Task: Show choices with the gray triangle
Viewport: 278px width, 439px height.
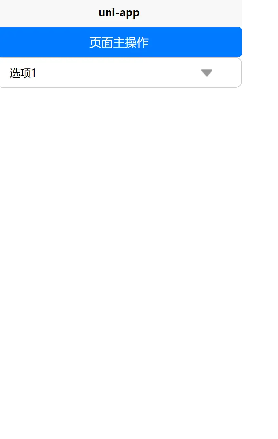Action: 207,73
